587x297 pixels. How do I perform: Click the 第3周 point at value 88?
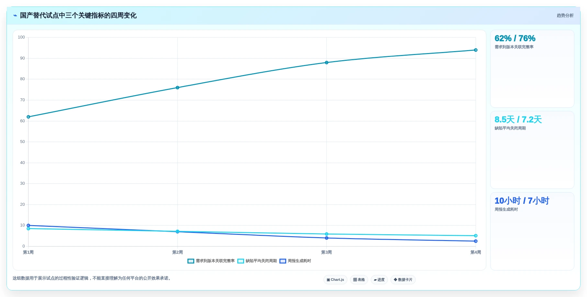(327, 62)
